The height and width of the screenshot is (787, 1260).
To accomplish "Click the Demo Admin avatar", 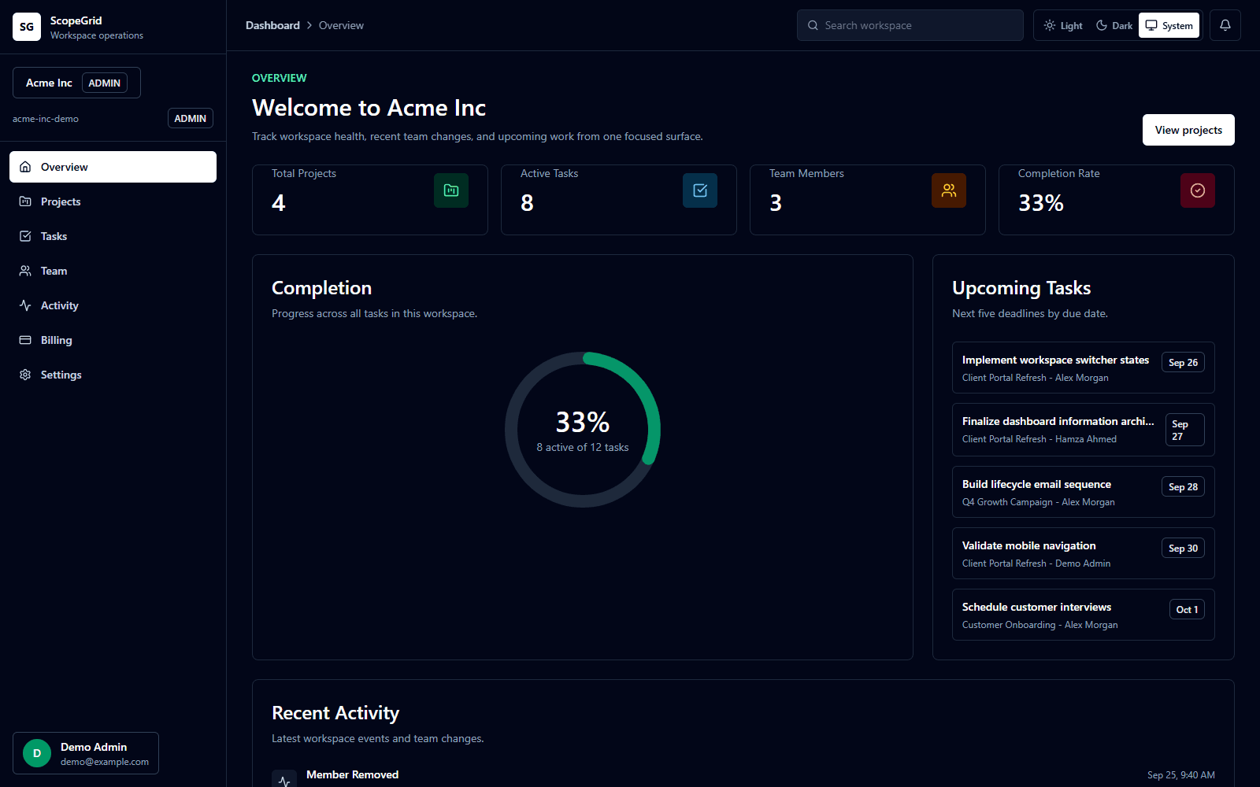I will pyautogui.click(x=37, y=753).
